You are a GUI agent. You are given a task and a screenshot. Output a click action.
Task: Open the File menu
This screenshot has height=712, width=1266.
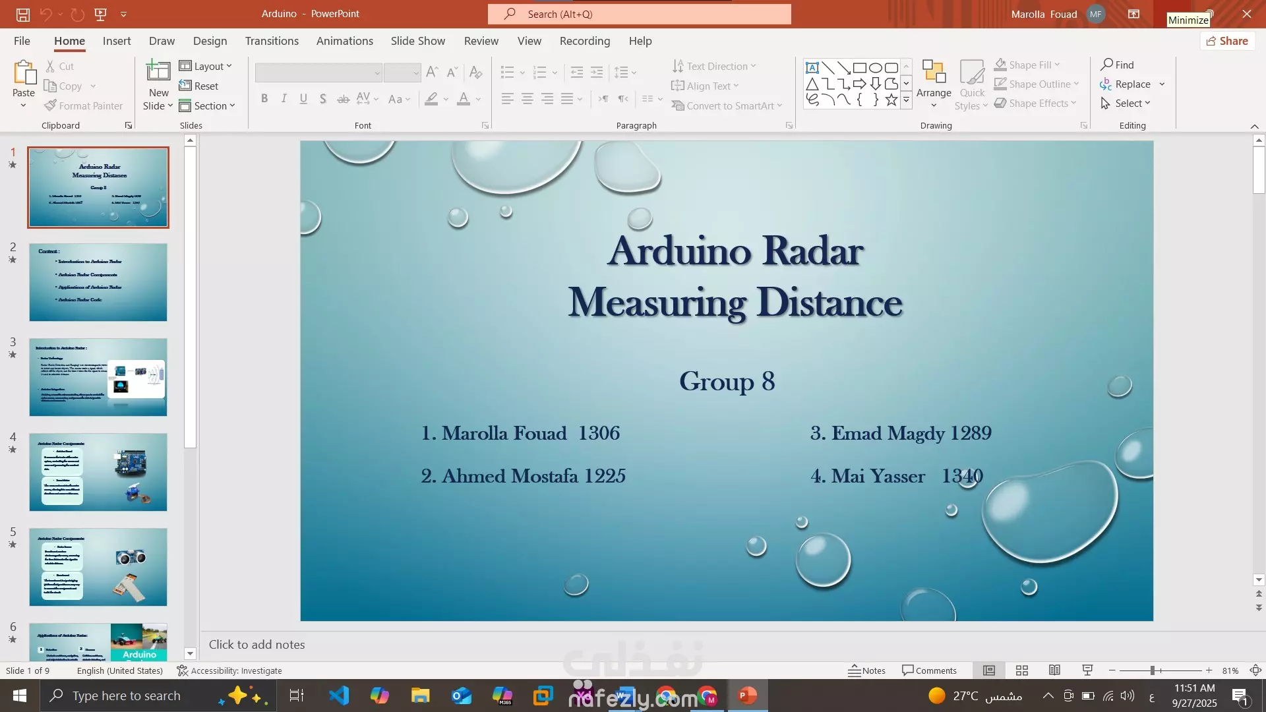22,41
